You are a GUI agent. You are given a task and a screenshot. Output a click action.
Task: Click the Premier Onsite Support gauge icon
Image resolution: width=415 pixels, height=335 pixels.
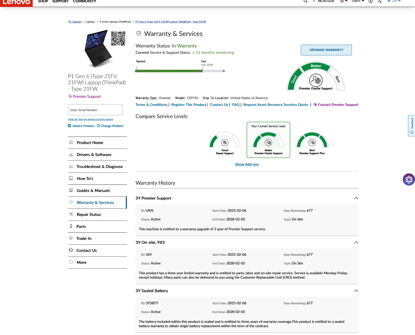[x=316, y=80]
